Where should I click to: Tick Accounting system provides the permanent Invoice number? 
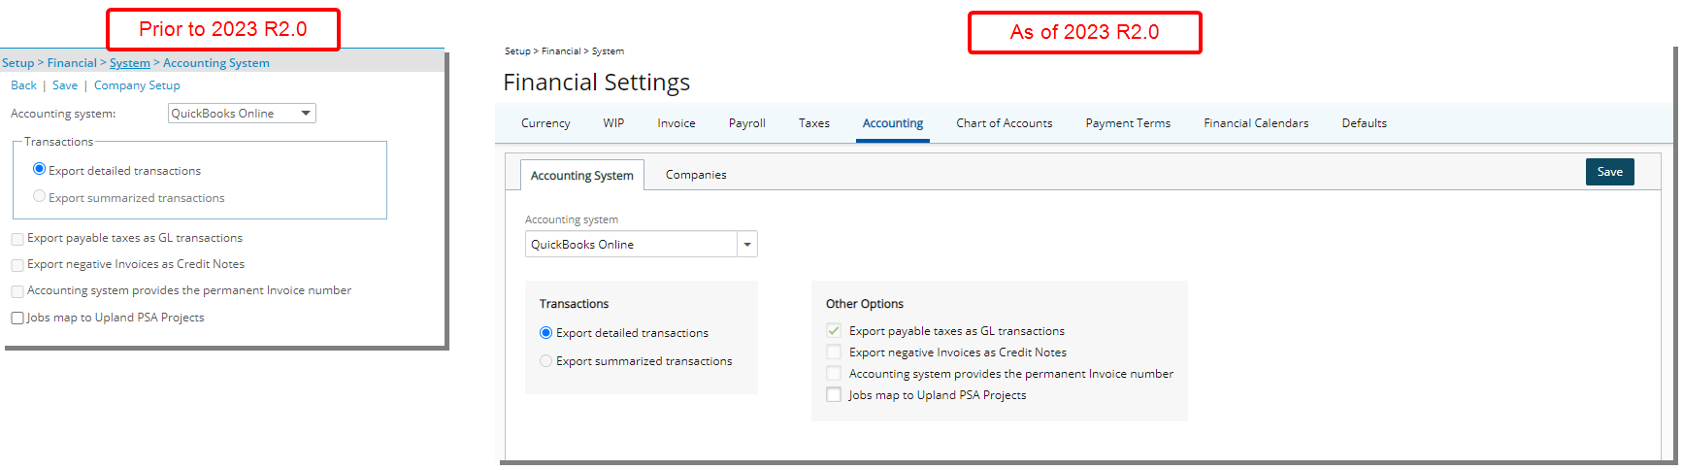pyautogui.click(x=834, y=374)
